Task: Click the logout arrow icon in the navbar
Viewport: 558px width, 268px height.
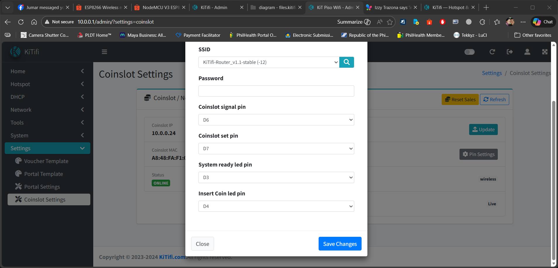Action: (510, 52)
